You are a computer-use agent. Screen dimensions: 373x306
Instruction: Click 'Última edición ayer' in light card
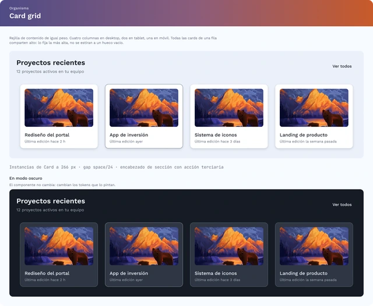(x=126, y=141)
